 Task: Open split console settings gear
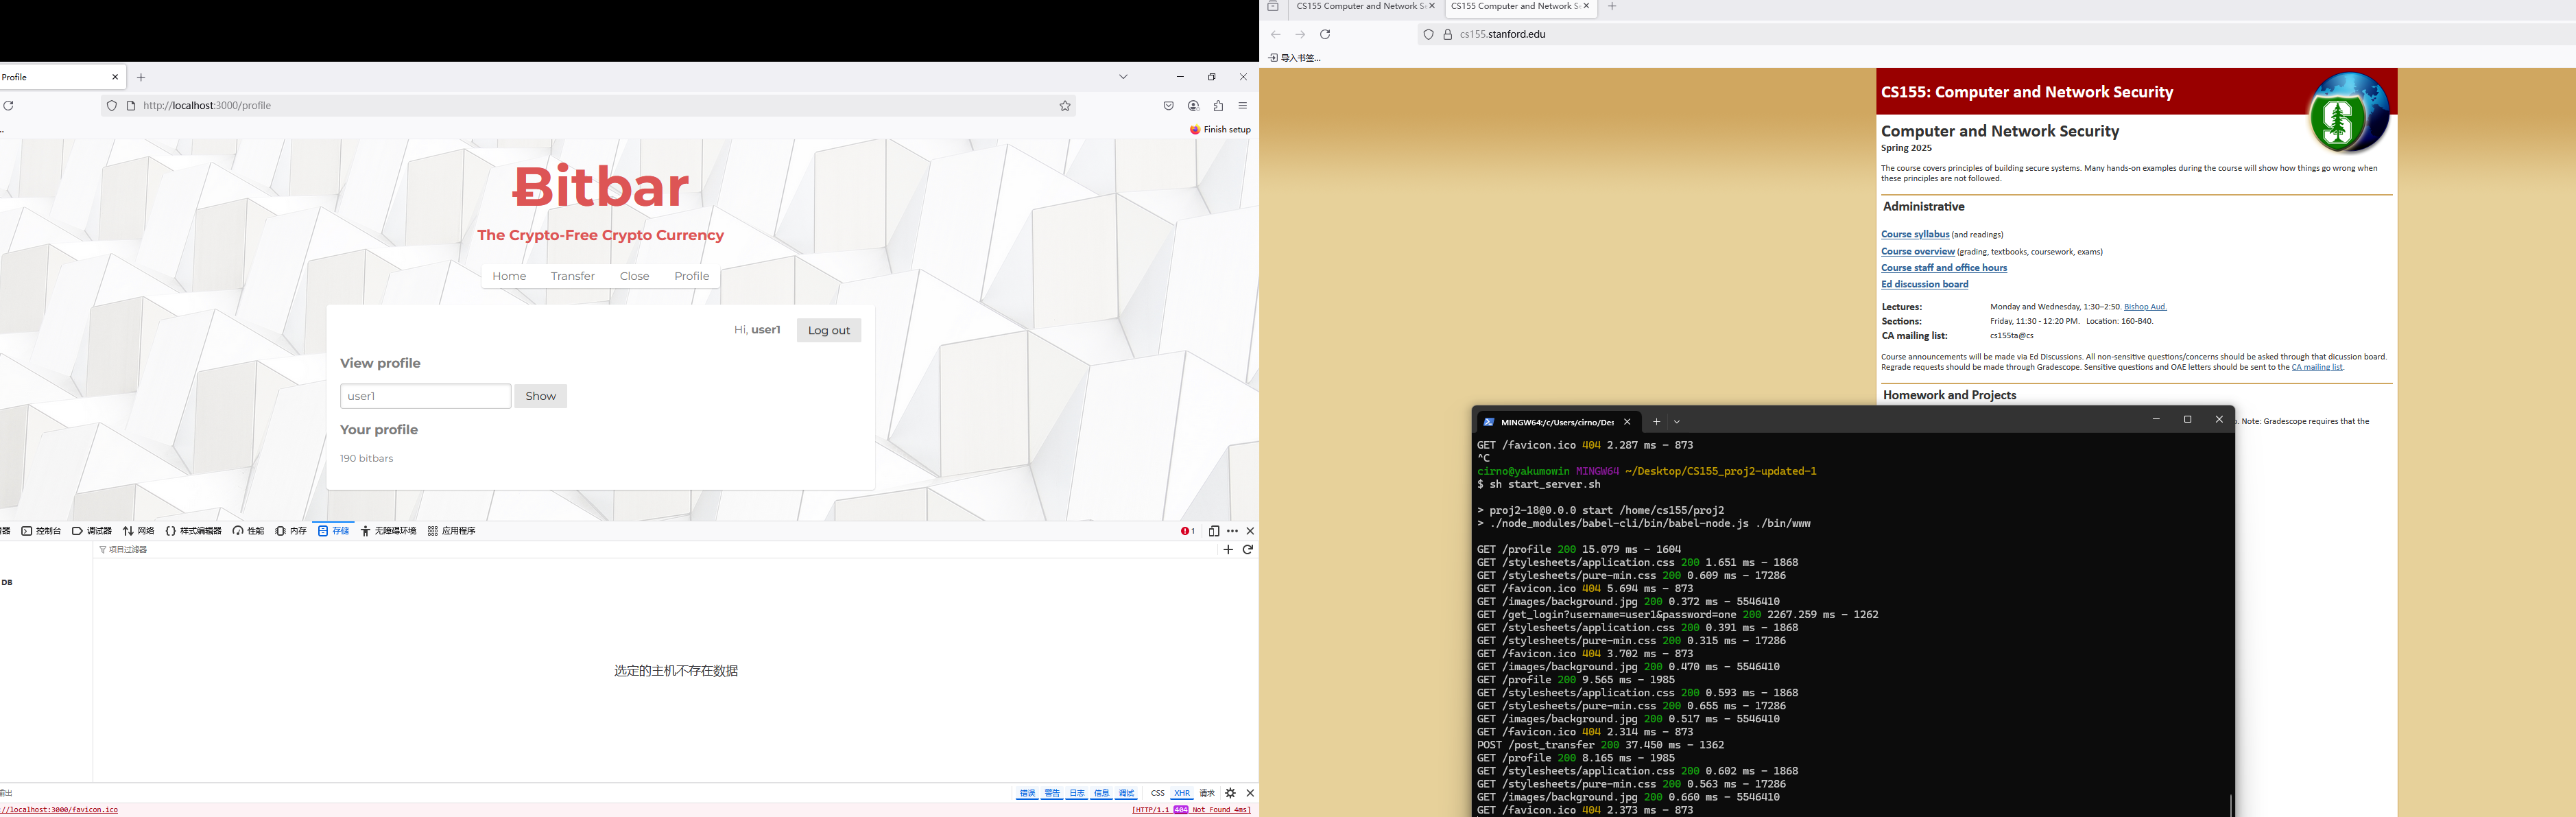(1230, 793)
